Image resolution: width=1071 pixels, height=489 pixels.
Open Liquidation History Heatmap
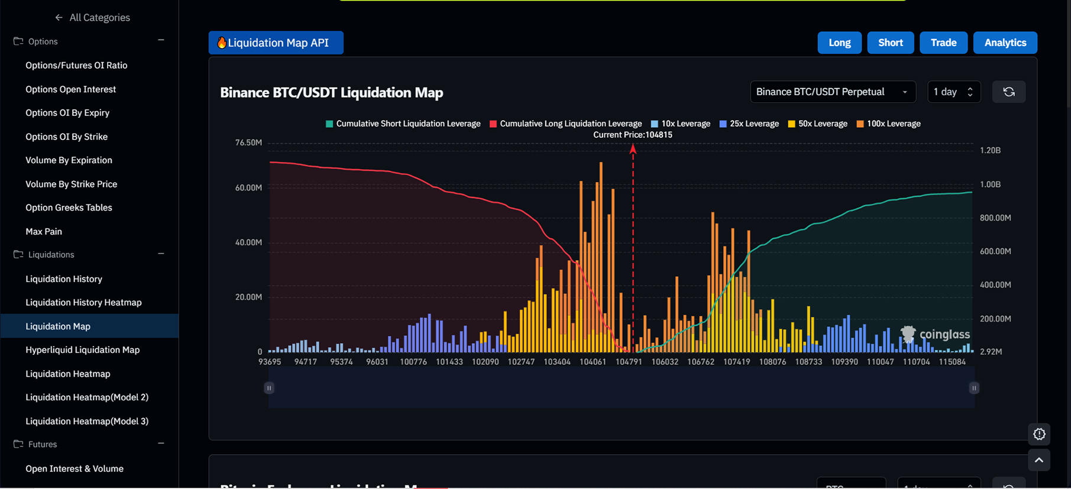[x=83, y=302]
